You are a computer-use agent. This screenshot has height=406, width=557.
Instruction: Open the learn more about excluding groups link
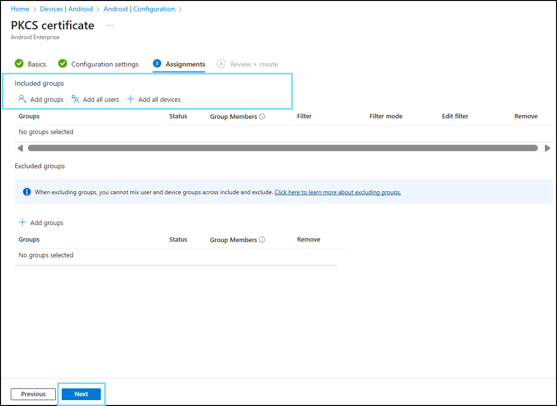(x=337, y=192)
